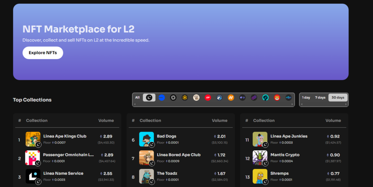The height and width of the screenshot is (187, 373).
Task: Open the Linea Ape Kings Club thumbnail
Action: [x=33, y=139]
